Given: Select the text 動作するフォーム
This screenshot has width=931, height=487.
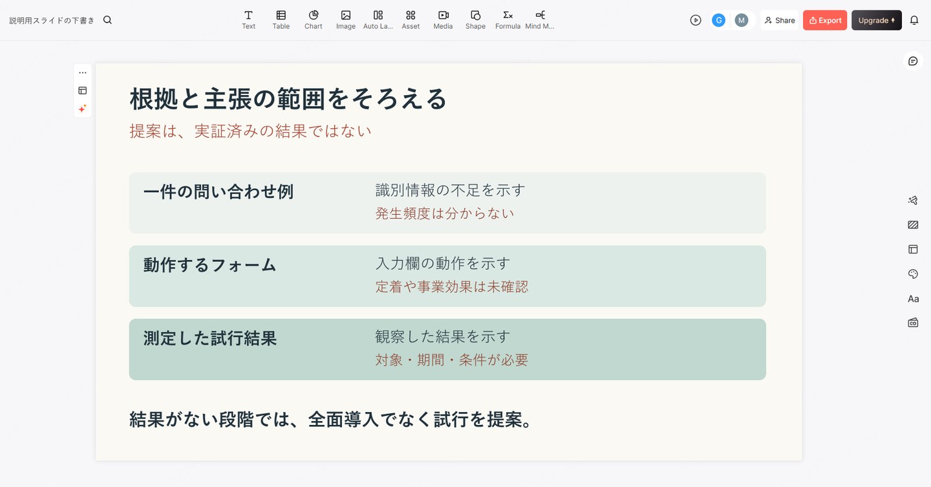Looking at the screenshot, I should coord(210,265).
